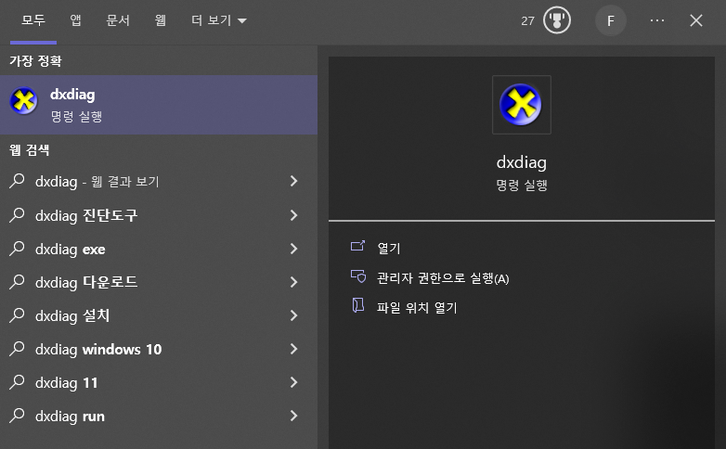Image resolution: width=726 pixels, height=449 pixels.
Task: Expand arrow for 'dxdiag - 웹 결과 보기'
Action: 293,181
